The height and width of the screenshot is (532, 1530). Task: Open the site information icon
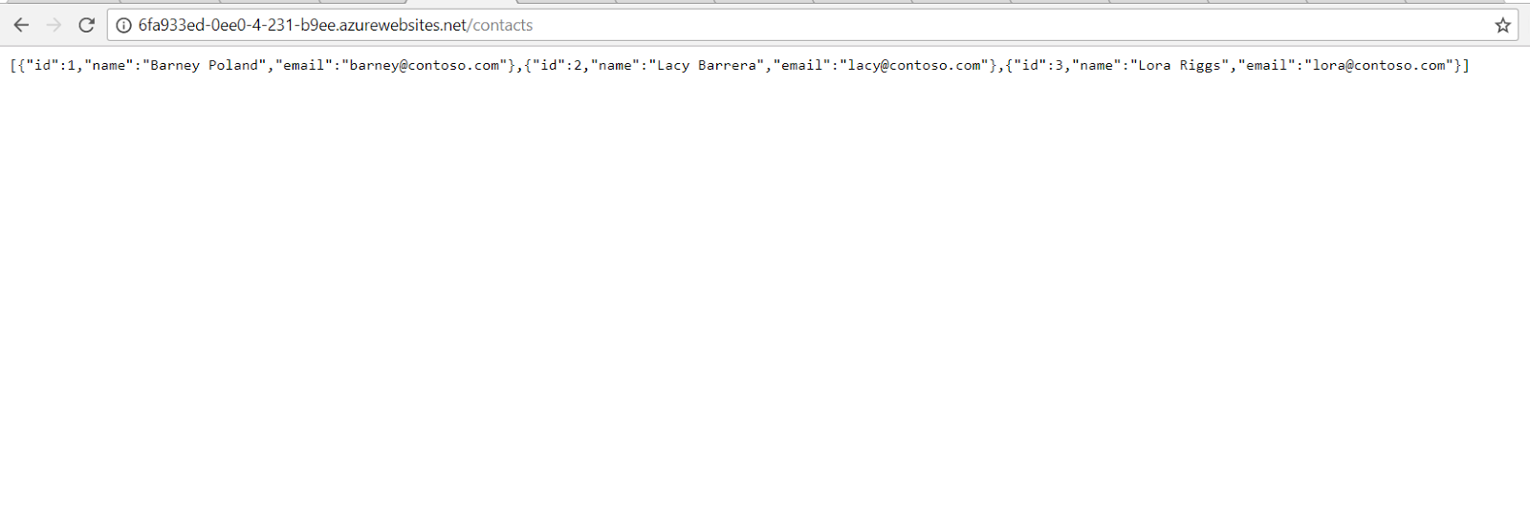click(123, 26)
